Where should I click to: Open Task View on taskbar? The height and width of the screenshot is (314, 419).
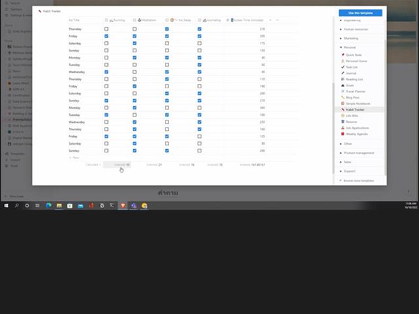click(37, 205)
